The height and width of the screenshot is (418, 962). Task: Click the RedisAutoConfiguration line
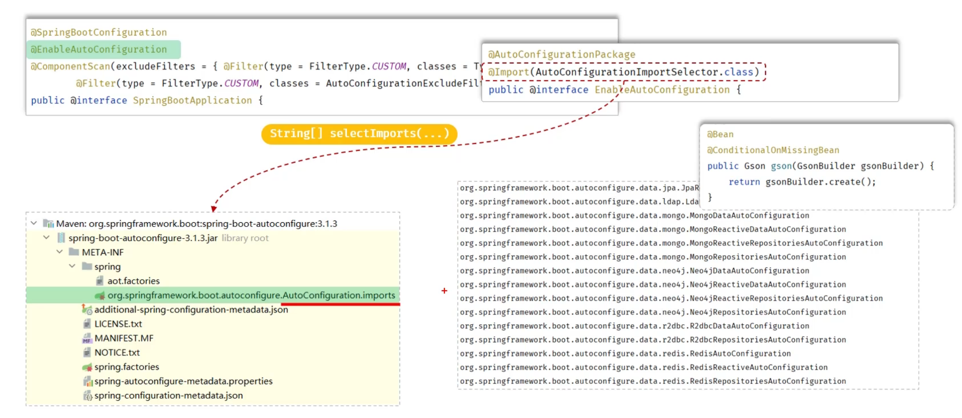[x=625, y=353]
